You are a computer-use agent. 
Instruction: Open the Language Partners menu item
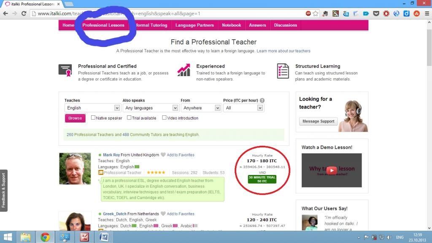[194, 25]
